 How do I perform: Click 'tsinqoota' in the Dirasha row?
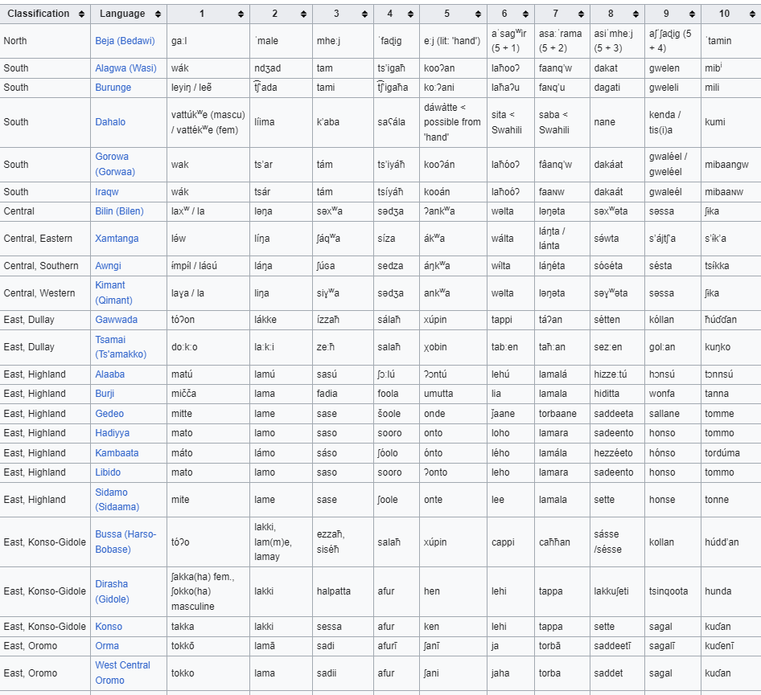coord(668,591)
